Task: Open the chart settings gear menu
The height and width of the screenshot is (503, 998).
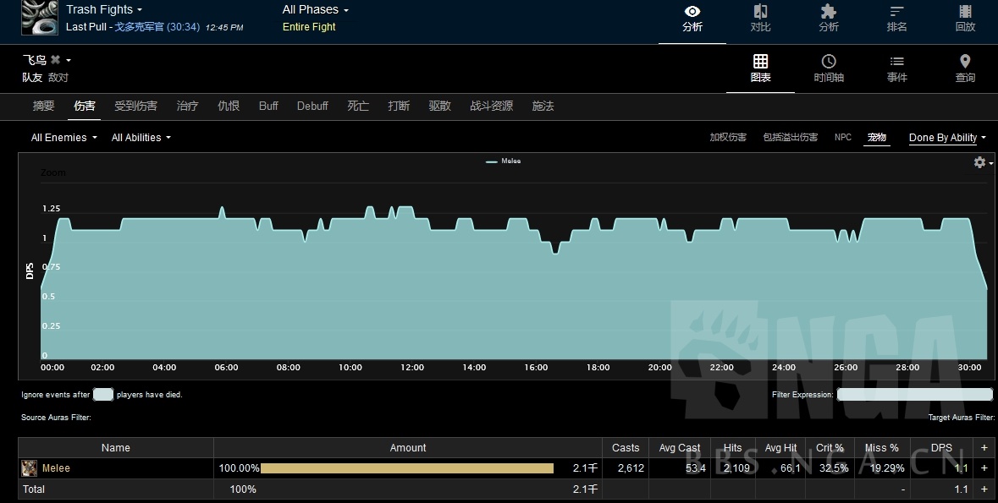Action: pyautogui.click(x=980, y=162)
